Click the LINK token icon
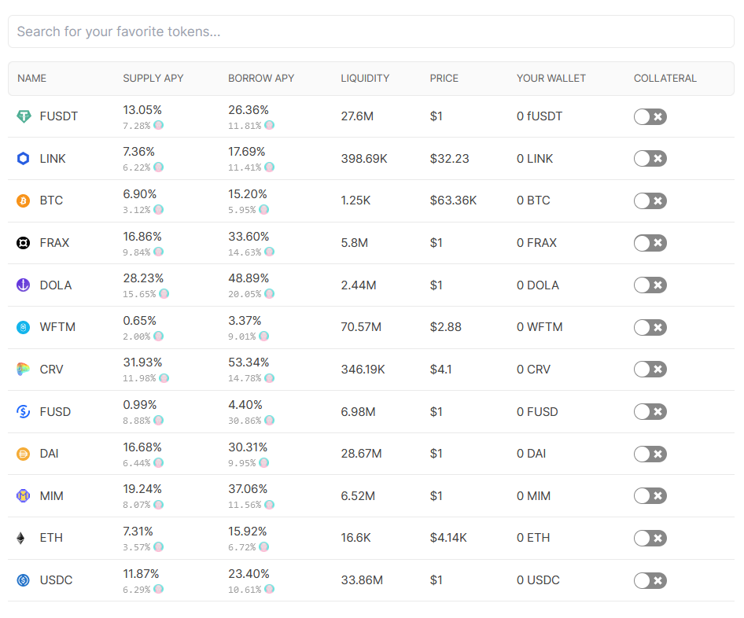744x618 pixels. [x=24, y=158]
